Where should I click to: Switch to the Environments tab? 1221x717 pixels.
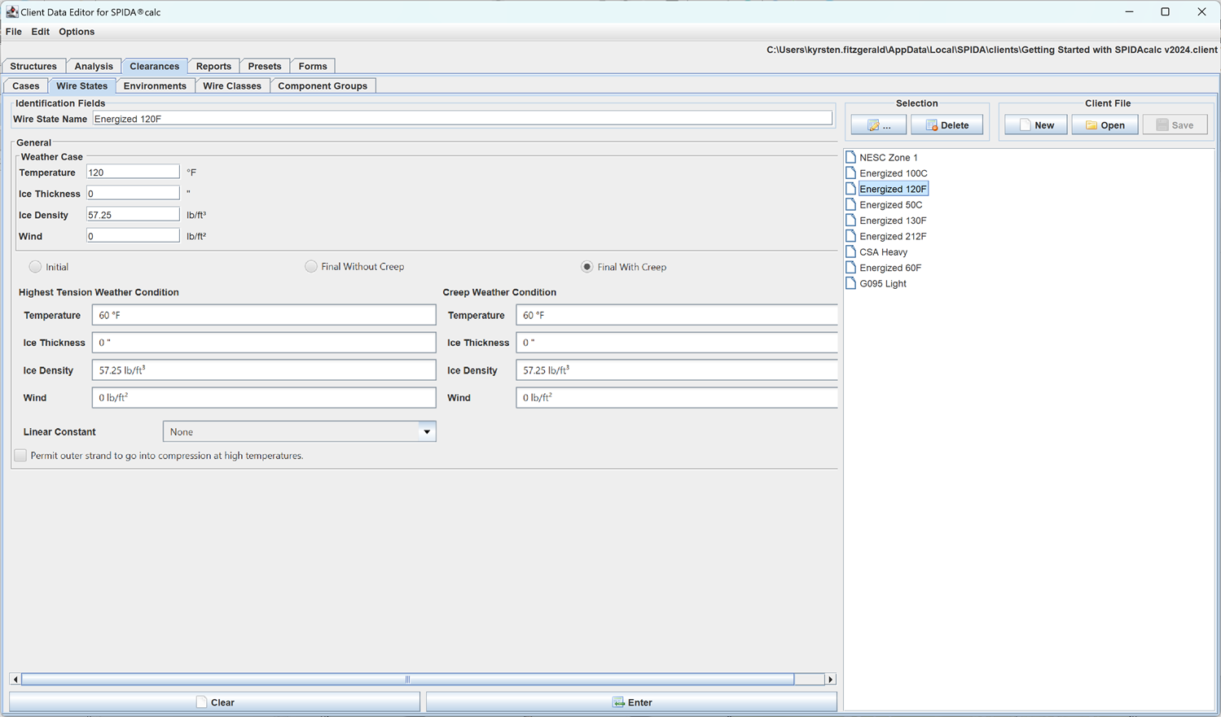155,86
